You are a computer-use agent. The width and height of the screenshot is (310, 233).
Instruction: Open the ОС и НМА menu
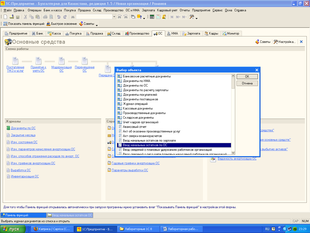(x=132, y=10)
